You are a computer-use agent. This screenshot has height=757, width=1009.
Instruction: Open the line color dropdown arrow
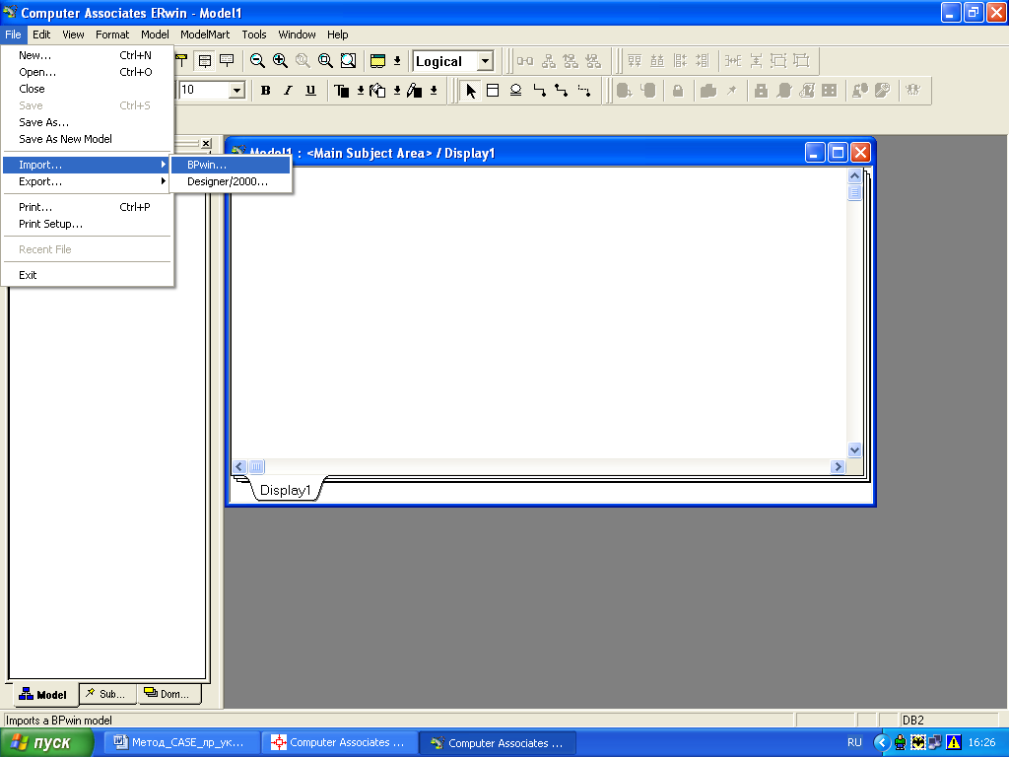[434, 91]
